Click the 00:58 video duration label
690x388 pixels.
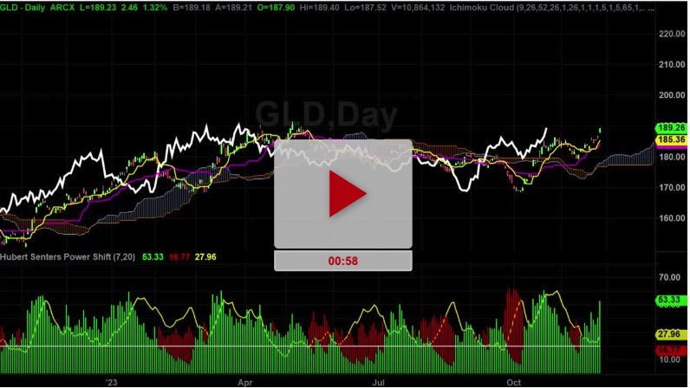pyautogui.click(x=343, y=261)
